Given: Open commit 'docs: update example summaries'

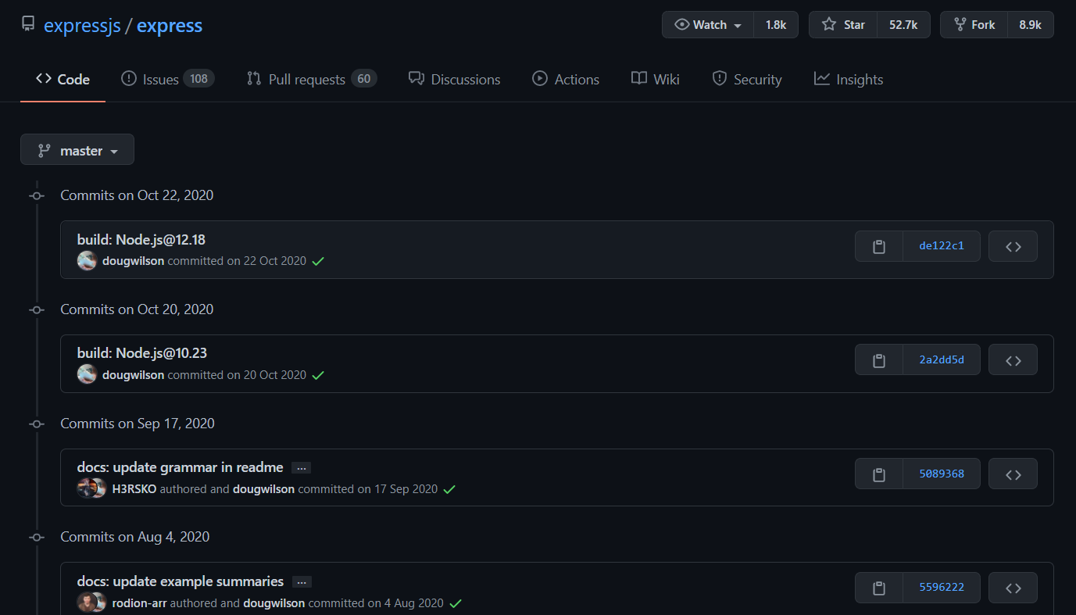Looking at the screenshot, I should coord(181,581).
